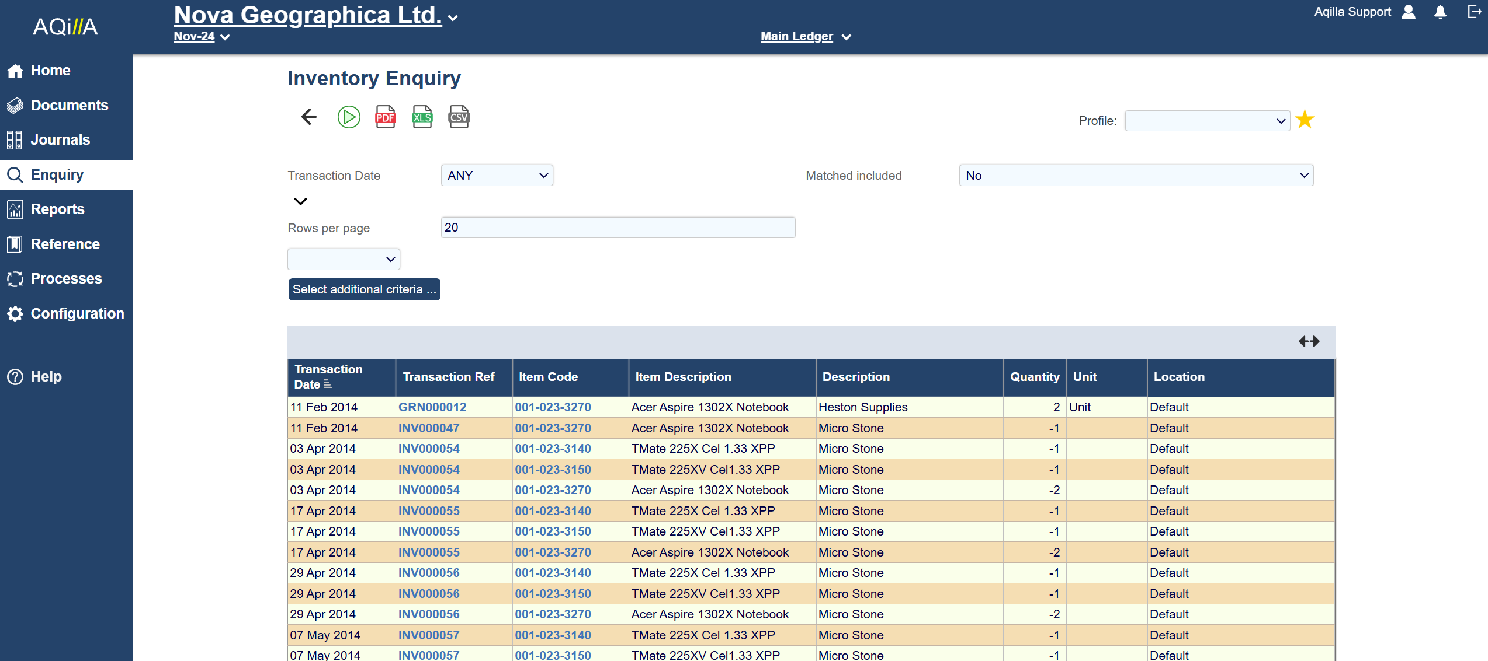This screenshot has width=1488, height=661.
Task: Open transaction ref GRN000012 link
Action: (432, 407)
